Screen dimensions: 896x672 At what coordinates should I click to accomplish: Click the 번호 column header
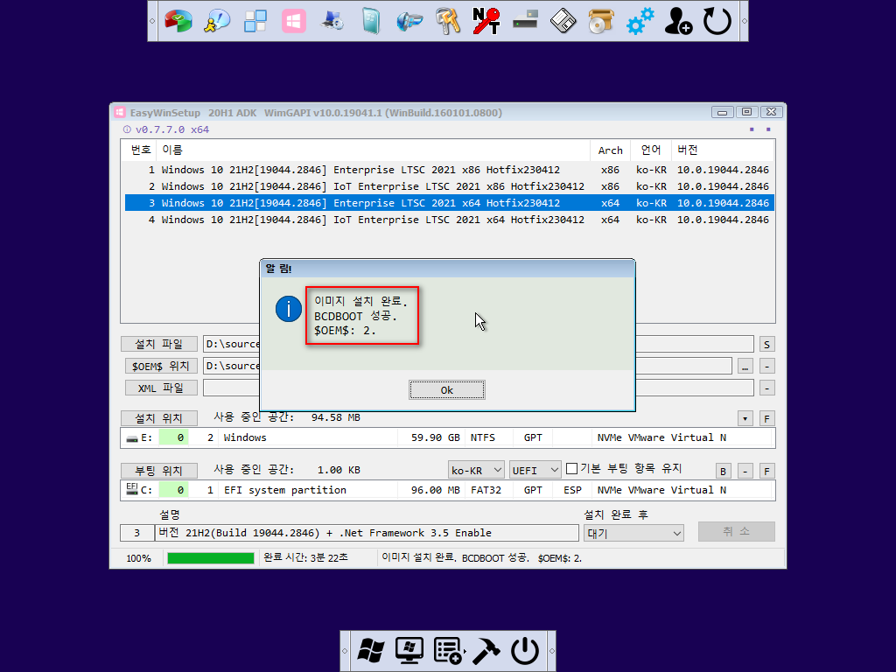[140, 150]
